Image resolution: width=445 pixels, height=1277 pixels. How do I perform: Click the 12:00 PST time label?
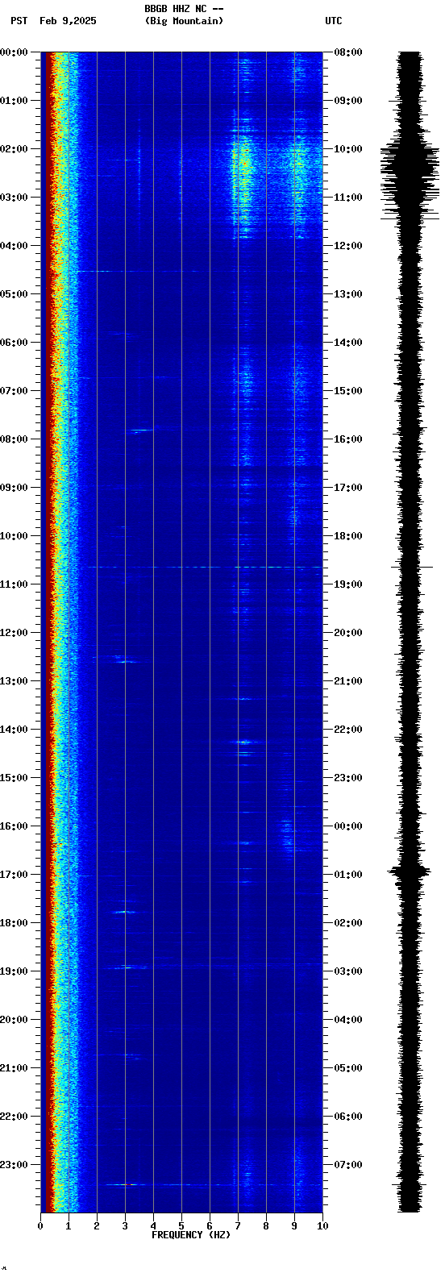(x=14, y=633)
